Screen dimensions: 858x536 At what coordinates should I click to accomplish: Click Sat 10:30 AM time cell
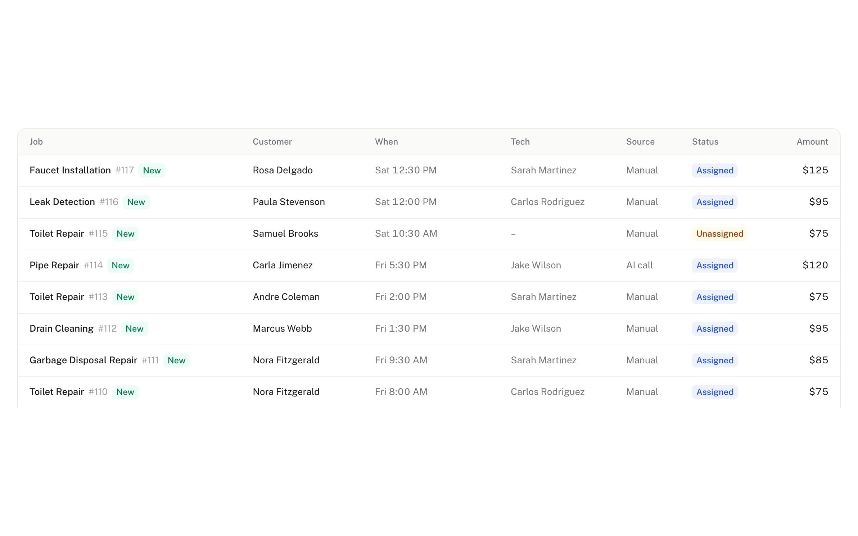pyautogui.click(x=406, y=234)
